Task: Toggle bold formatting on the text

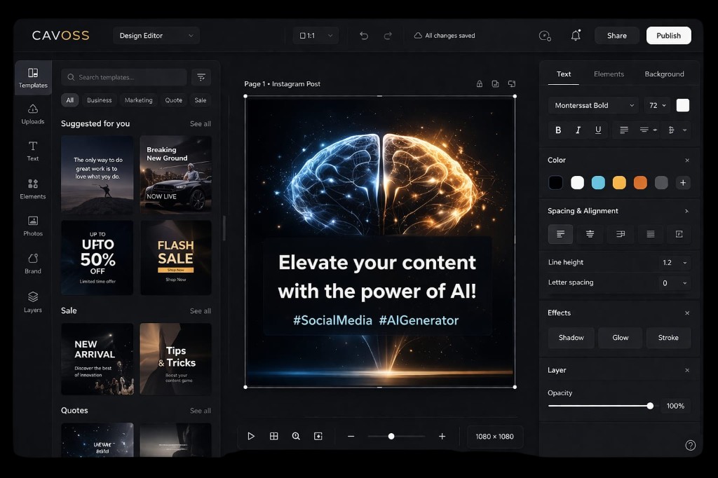Action: point(558,130)
